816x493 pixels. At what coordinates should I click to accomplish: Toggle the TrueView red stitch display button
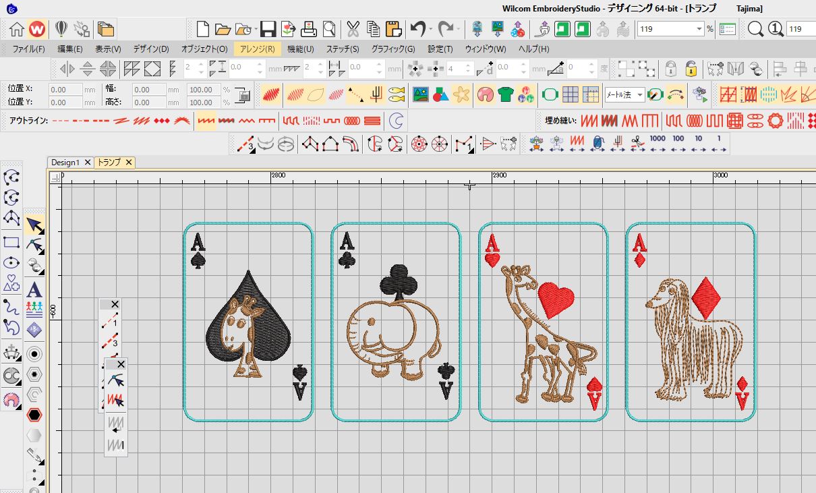tap(271, 94)
